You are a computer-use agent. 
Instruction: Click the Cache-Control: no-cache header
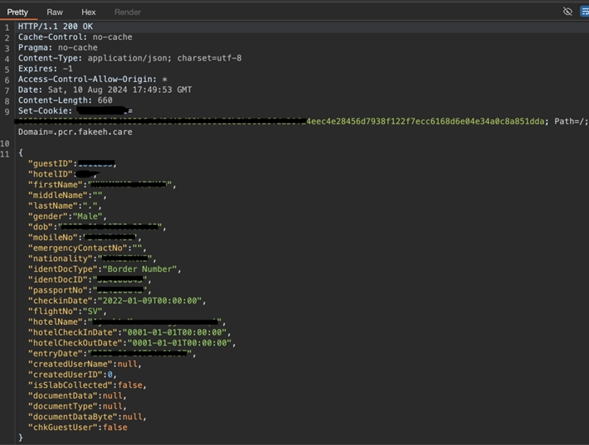pyautogui.click(x=75, y=36)
